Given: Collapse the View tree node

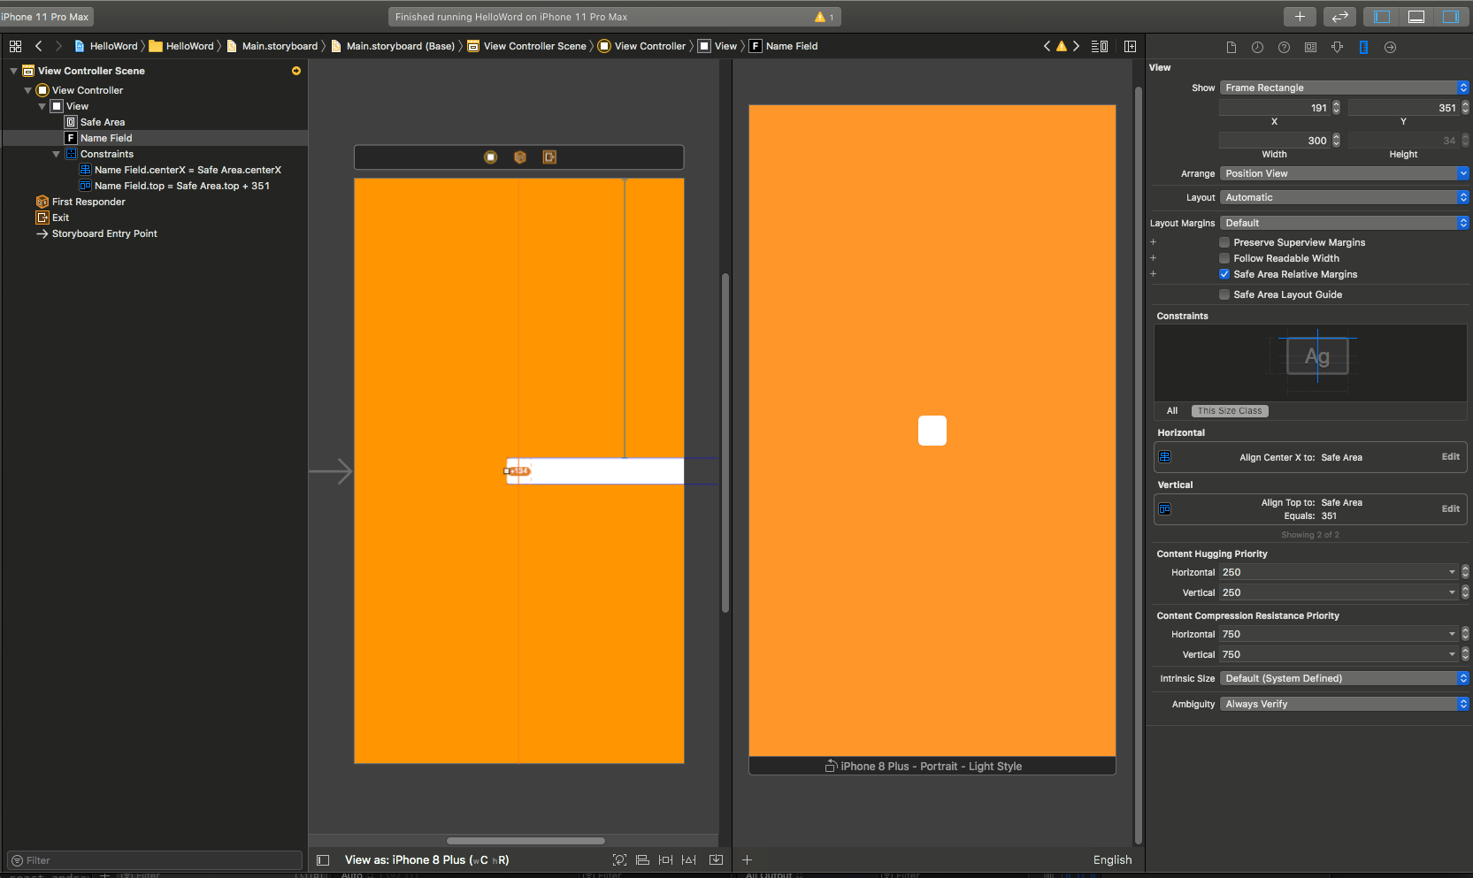Looking at the screenshot, I should point(42,106).
